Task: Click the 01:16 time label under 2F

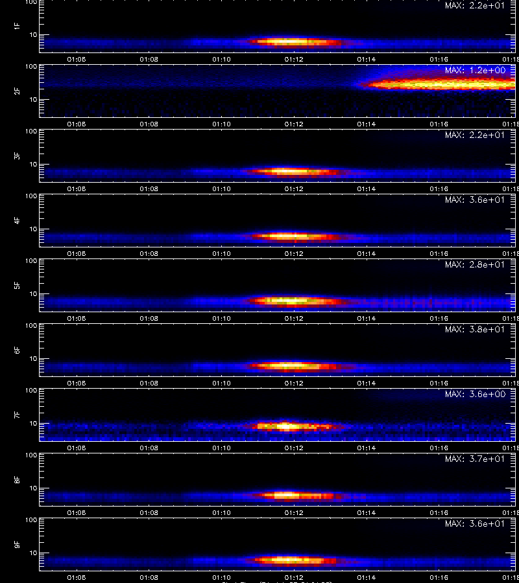Action: pyautogui.click(x=439, y=124)
